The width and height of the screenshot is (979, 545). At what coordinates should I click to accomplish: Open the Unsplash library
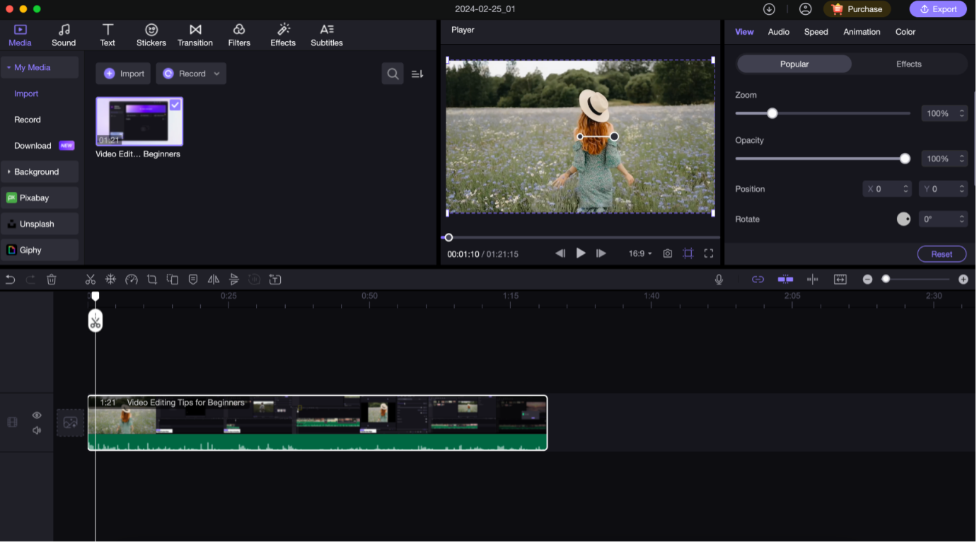40,224
